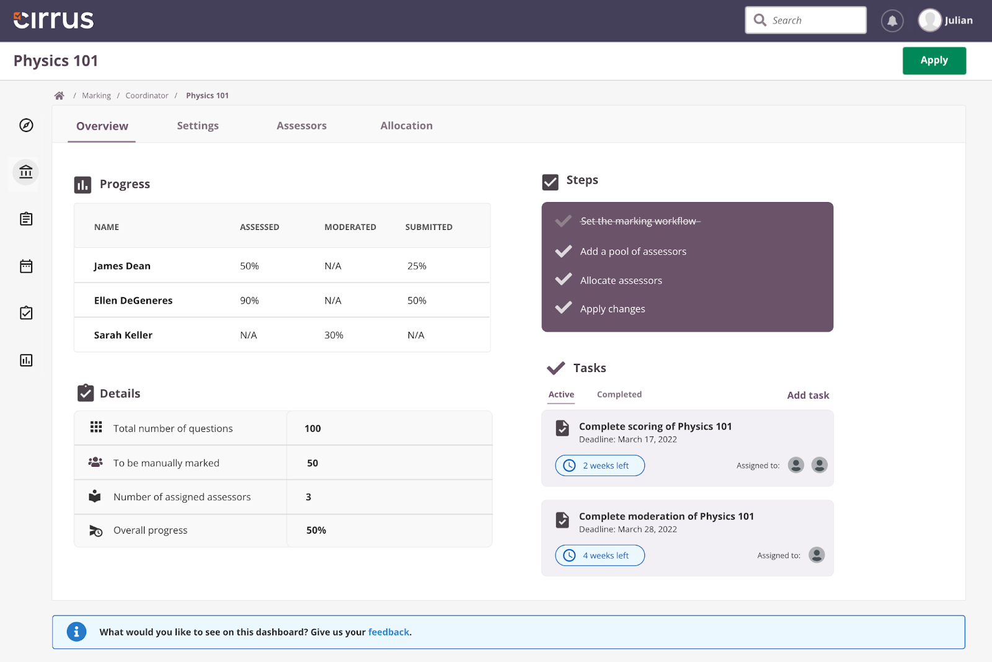
Task: Click the clock icon in 4 weeks left
Action: pyautogui.click(x=569, y=555)
